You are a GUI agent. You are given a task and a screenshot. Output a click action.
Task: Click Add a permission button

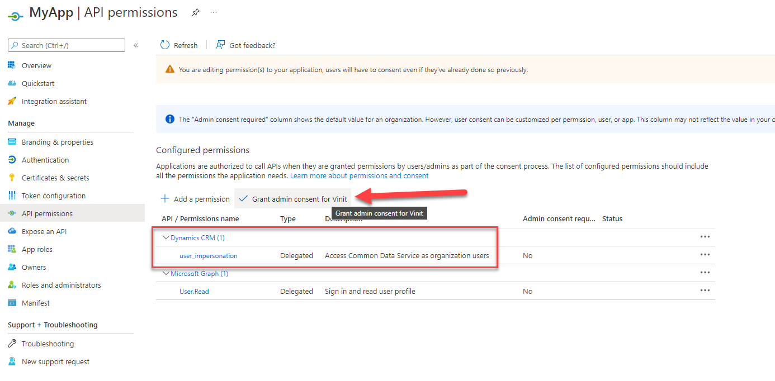pos(195,199)
